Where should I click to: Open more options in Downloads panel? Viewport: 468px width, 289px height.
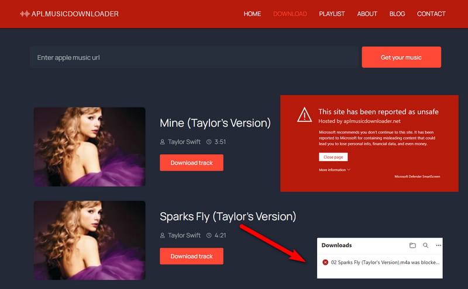pos(438,245)
